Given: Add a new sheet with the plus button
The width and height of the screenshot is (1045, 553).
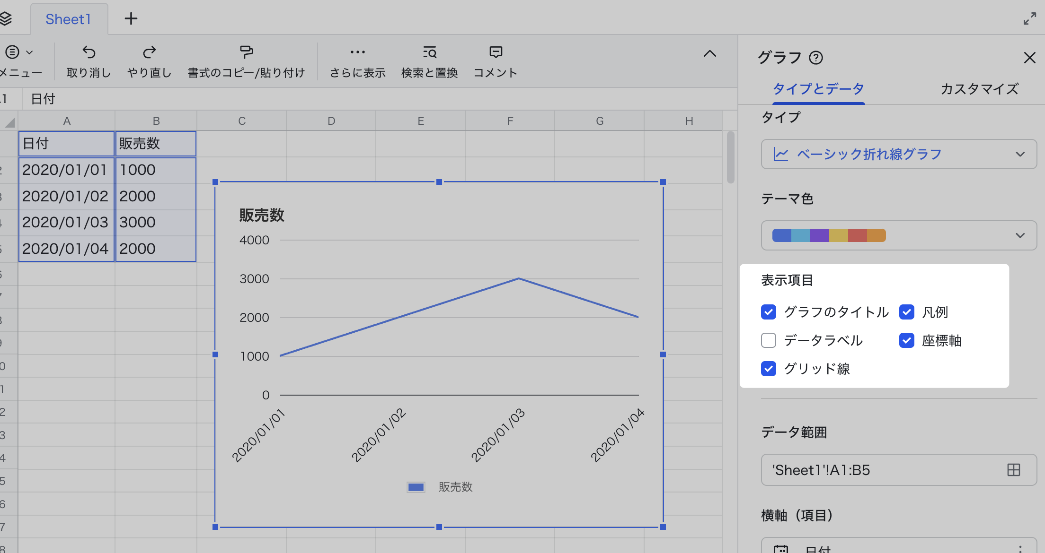Looking at the screenshot, I should tap(131, 19).
